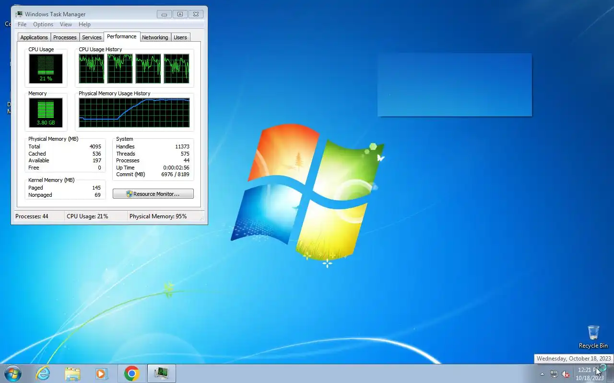Click the Available memory value 197
This screenshot has height=383, width=614.
coord(96,160)
